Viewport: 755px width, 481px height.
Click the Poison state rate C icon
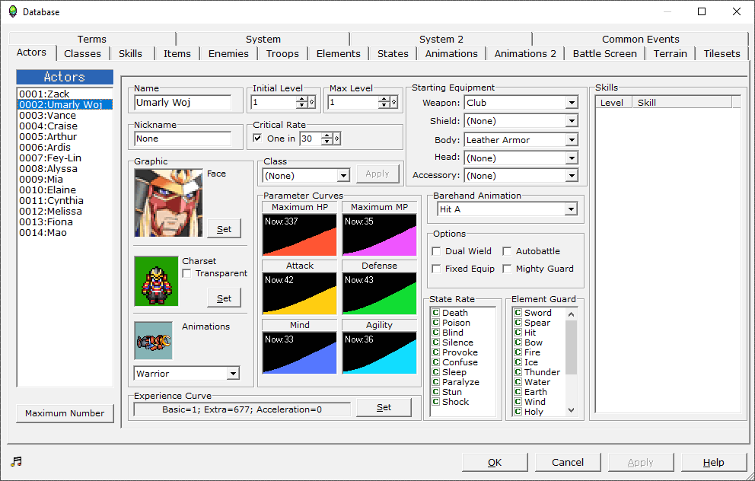pos(436,323)
